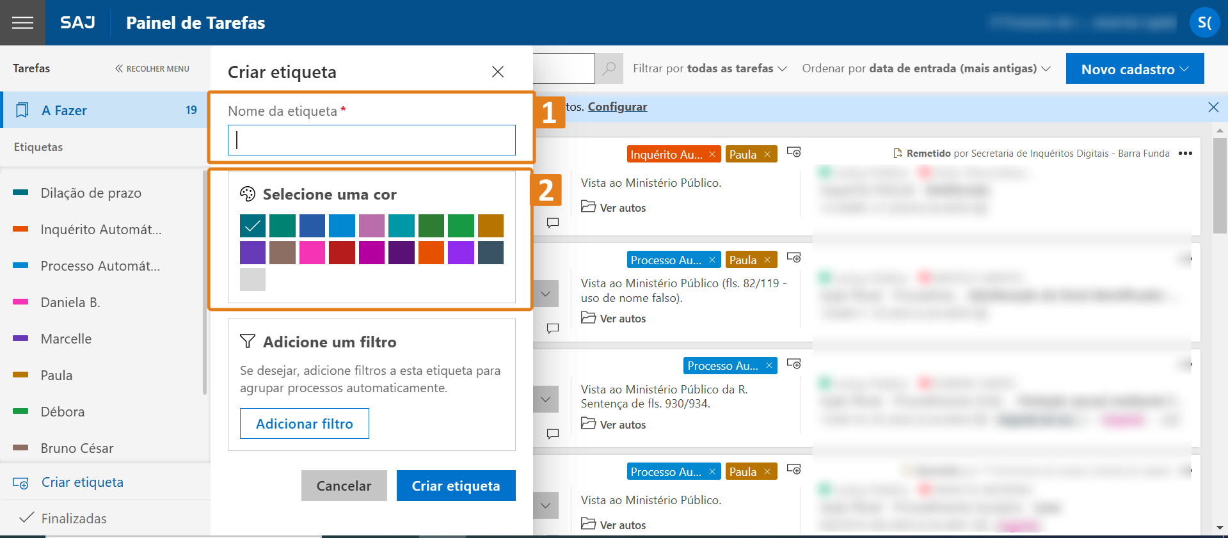Expand the Novo cadastro dropdown button

[1134, 69]
